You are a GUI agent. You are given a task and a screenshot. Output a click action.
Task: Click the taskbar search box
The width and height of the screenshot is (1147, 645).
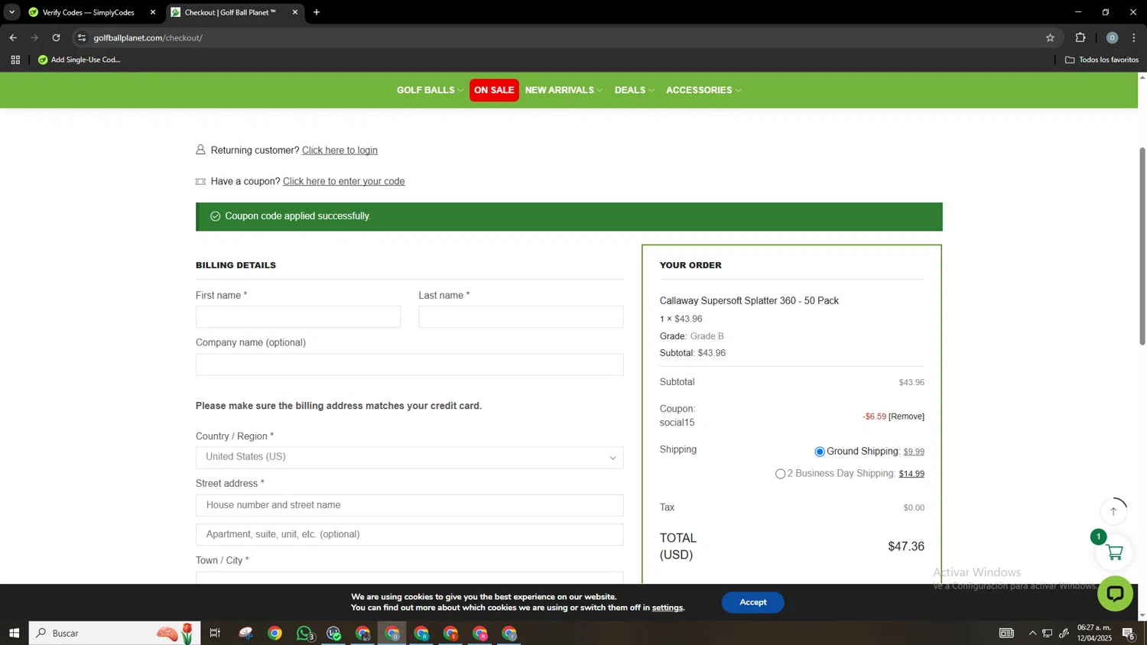click(x=115, y=633)
